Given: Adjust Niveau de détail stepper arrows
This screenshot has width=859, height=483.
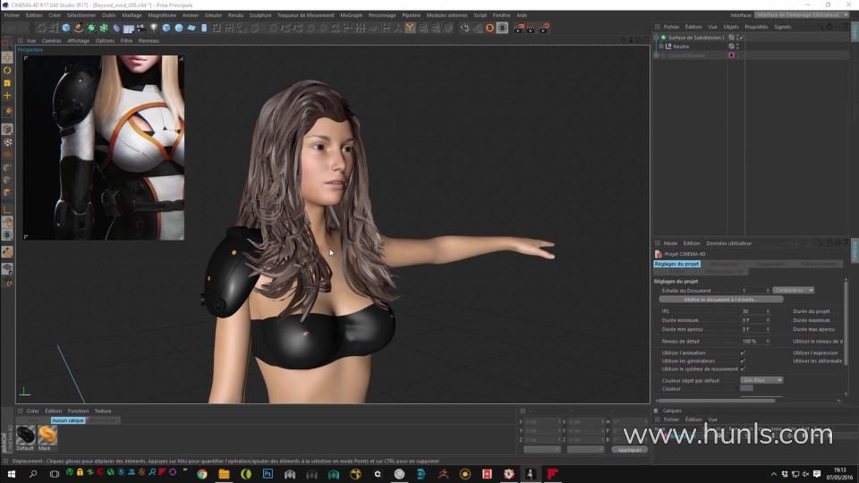Looking at the screenshot, I should 768,341.
